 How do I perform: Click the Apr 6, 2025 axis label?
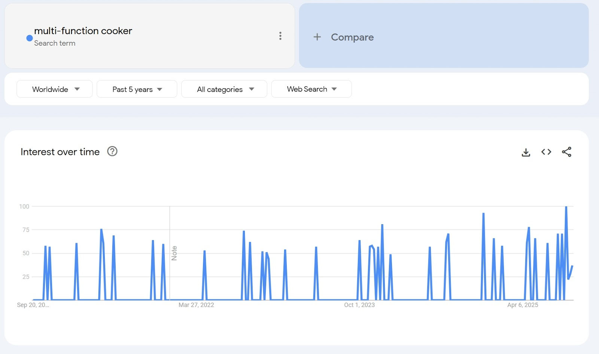pyautogui.click(x=523, y=305)
